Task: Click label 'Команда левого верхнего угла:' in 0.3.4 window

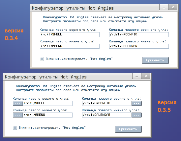Action: [68, 30]
